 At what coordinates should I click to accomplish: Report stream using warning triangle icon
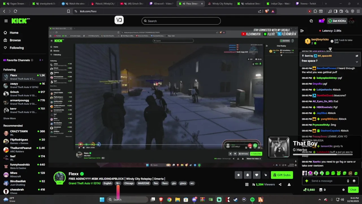(x=289, y=184)
